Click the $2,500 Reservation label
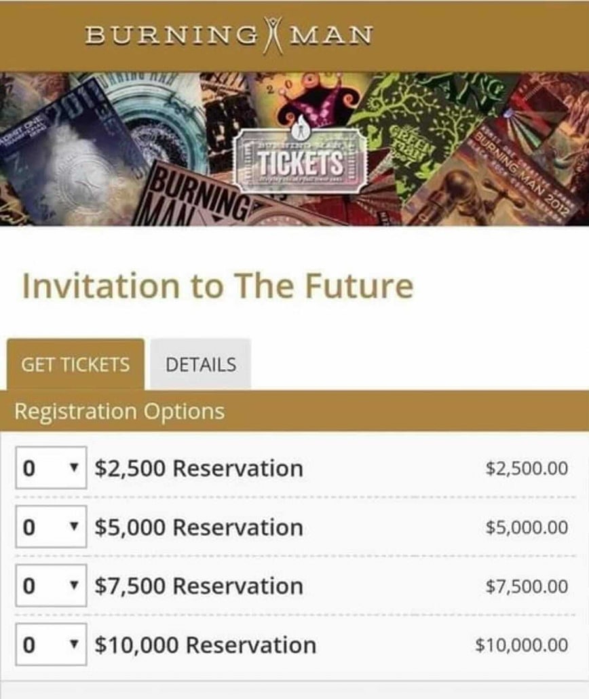The height and width of the screenshot is (699, 589). tap(199, 468)
